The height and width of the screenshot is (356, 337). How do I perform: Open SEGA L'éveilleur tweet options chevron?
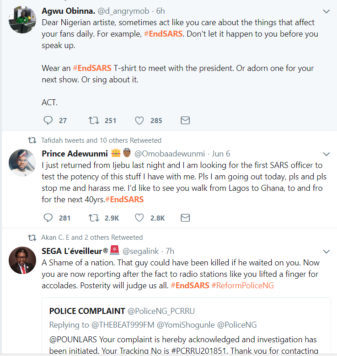coord(326,251)
